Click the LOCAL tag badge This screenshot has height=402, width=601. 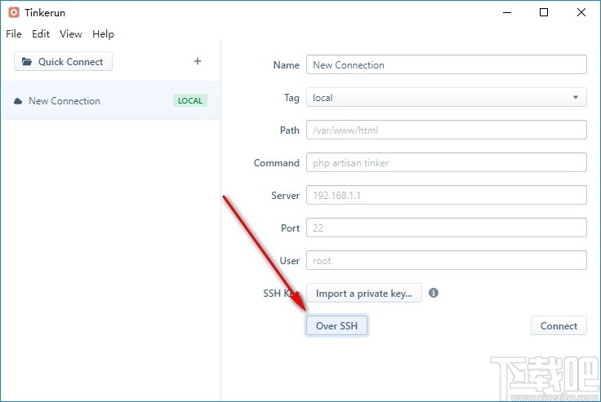point(190,100)
